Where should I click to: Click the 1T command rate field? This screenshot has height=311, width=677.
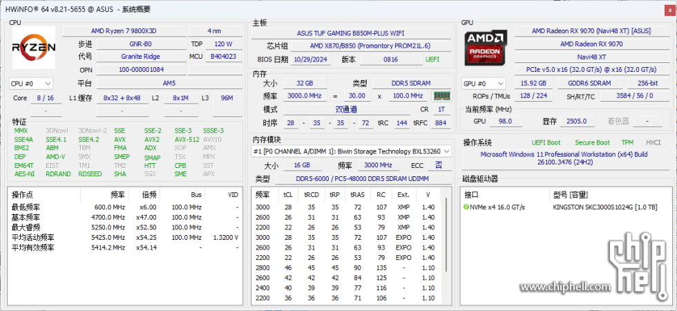(x=441, y=110)
